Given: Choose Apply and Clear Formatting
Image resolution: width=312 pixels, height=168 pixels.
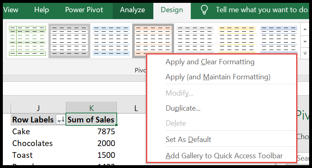Looking at the screenshot, I should coord(209,62).
